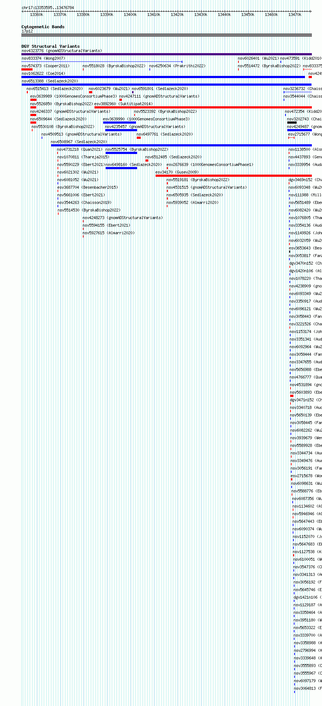Click the Cytogenetic Bands track title

coord(43,27)
